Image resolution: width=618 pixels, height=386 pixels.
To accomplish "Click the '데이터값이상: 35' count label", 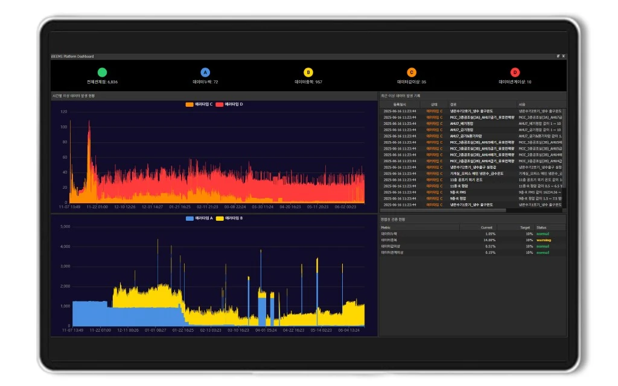I will [x=412, y=82].
